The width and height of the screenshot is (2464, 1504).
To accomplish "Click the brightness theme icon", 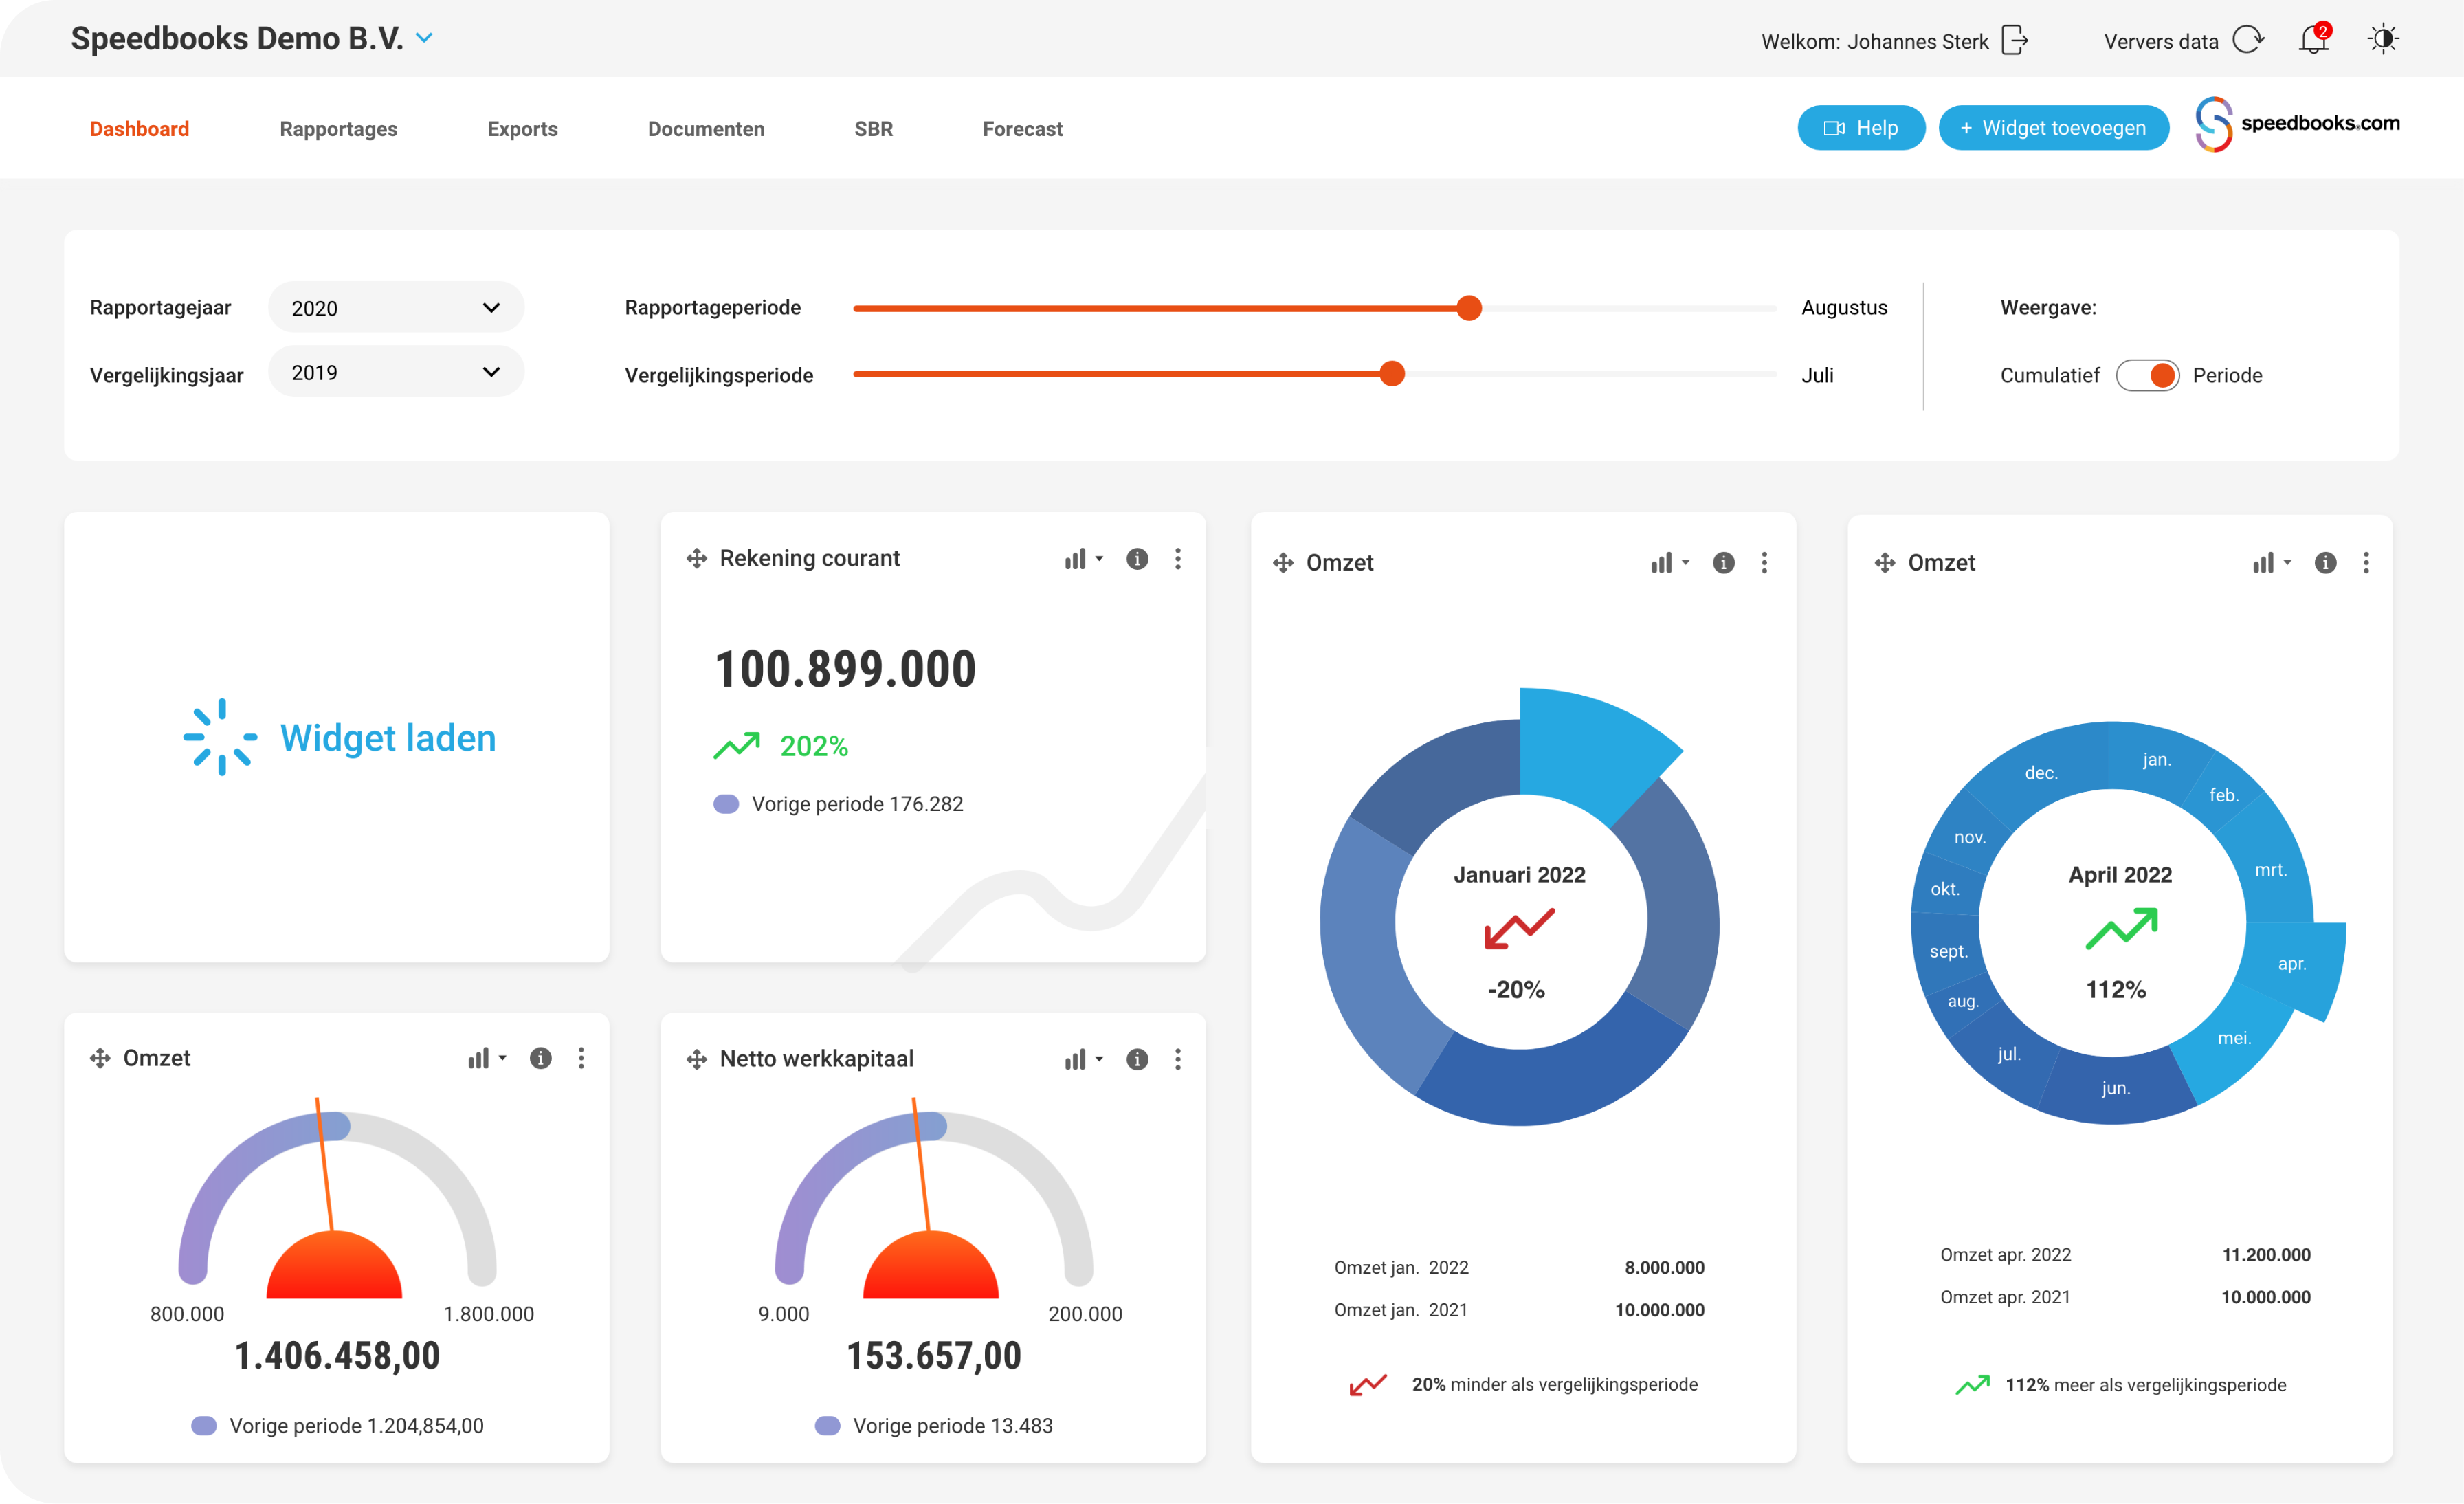I will click(2383, 40).
